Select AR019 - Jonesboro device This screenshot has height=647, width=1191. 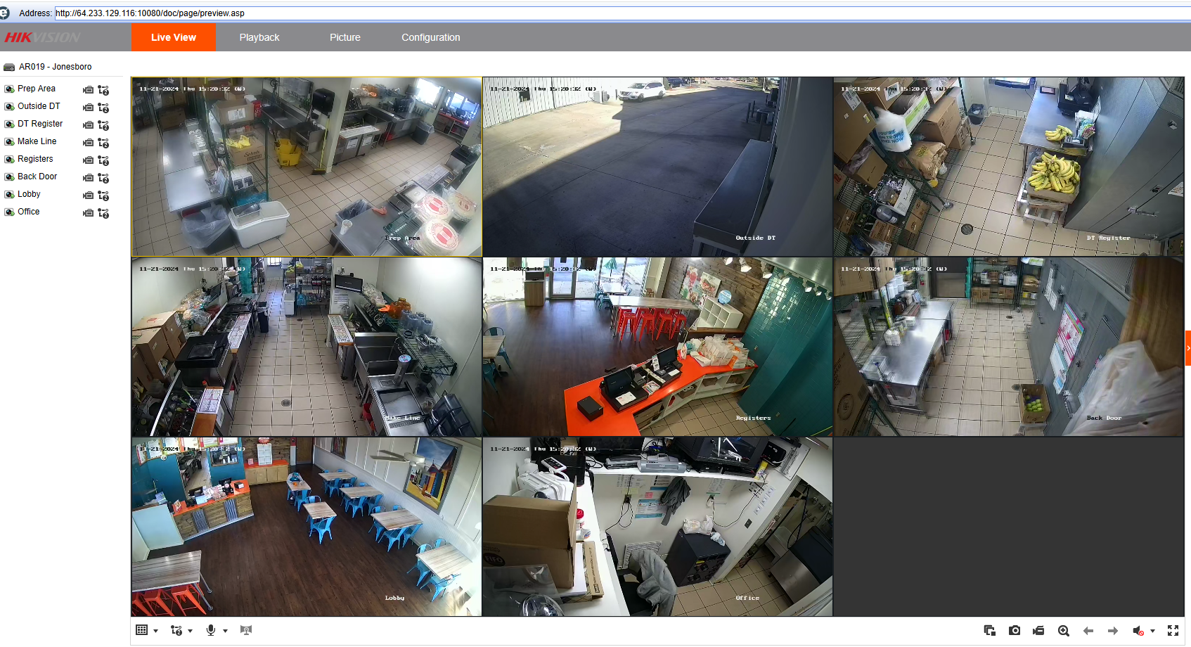(x=55, y=67)
